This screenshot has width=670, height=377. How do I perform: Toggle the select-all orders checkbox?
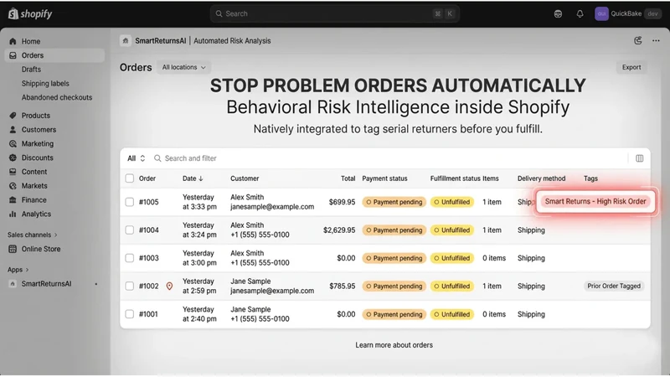130,178
